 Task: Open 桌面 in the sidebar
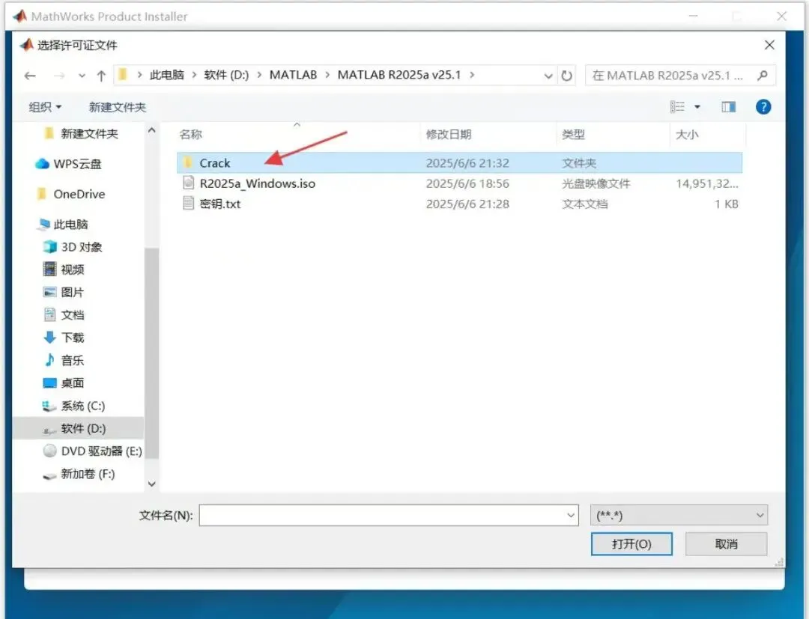coord(72,383)
